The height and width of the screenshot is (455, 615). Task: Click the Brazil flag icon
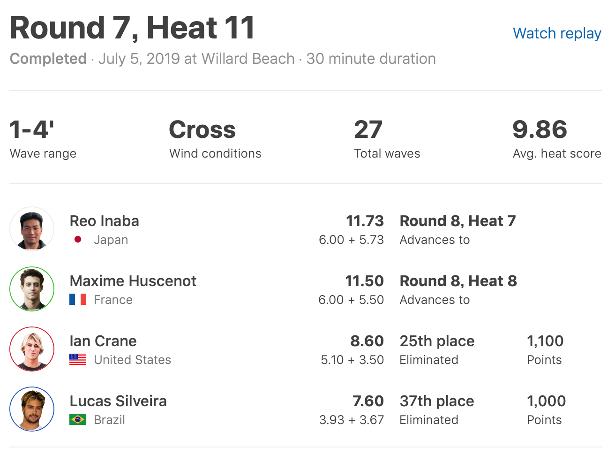coord(78,420)
